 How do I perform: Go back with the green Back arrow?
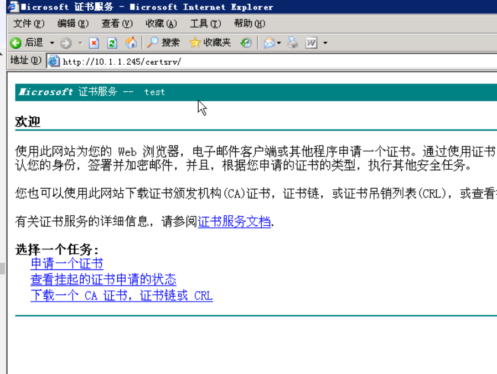click(x=27, y=43)
